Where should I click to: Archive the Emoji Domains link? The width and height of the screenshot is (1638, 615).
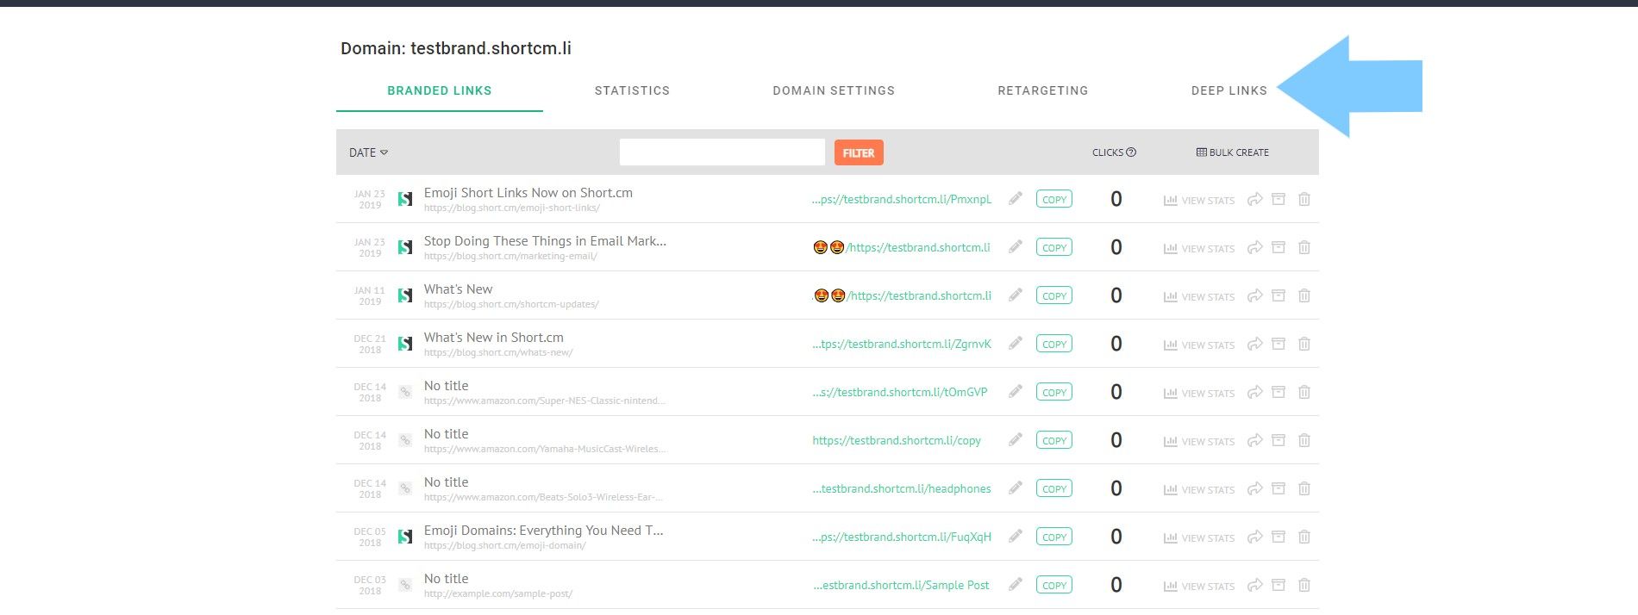click(1279, 537)
